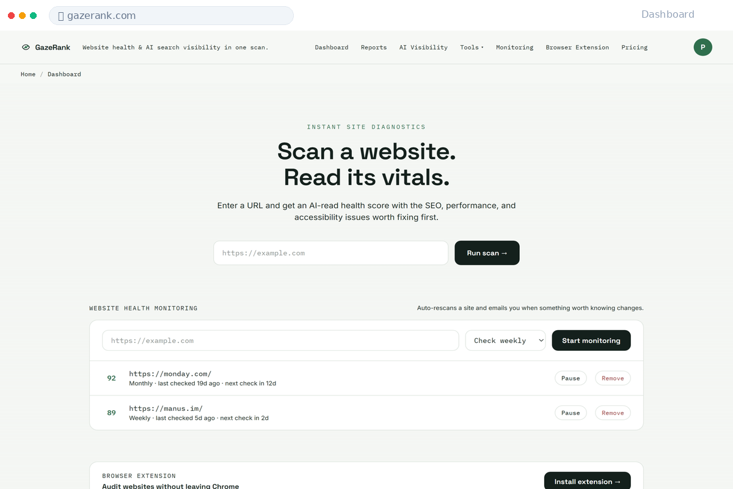The image size is (733, 489).
Task: Click the score 92 for monday.com
Action: pos(111,378)
